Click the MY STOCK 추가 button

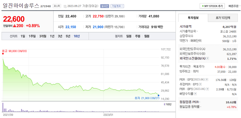pos(212,6)
